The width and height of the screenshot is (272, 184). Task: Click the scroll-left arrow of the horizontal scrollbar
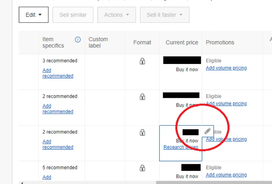(x=22, y=183)
